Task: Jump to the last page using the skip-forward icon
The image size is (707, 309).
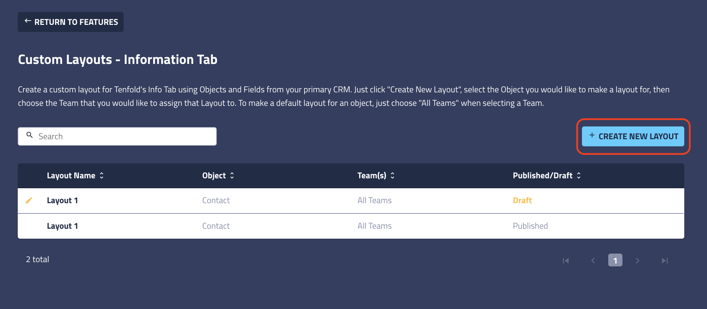Action: [x=665, y=260]
